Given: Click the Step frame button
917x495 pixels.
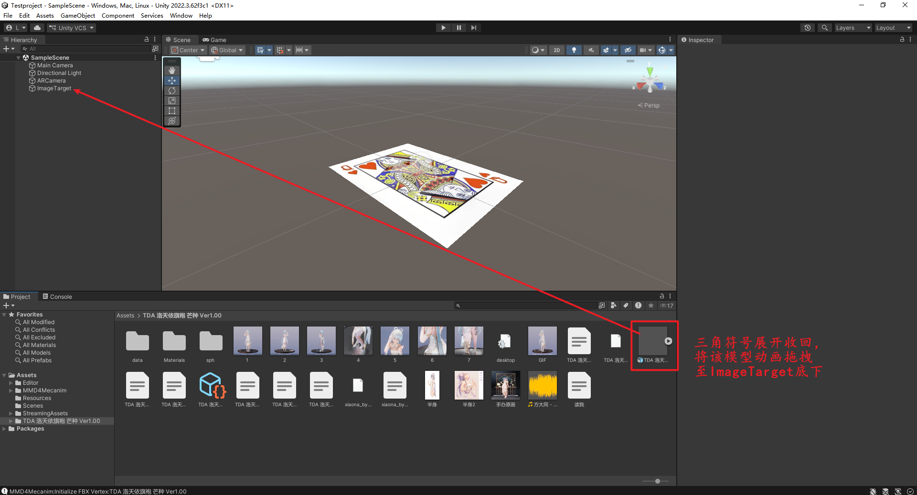Looking at the screenshot, I should [x=473, y=28].
